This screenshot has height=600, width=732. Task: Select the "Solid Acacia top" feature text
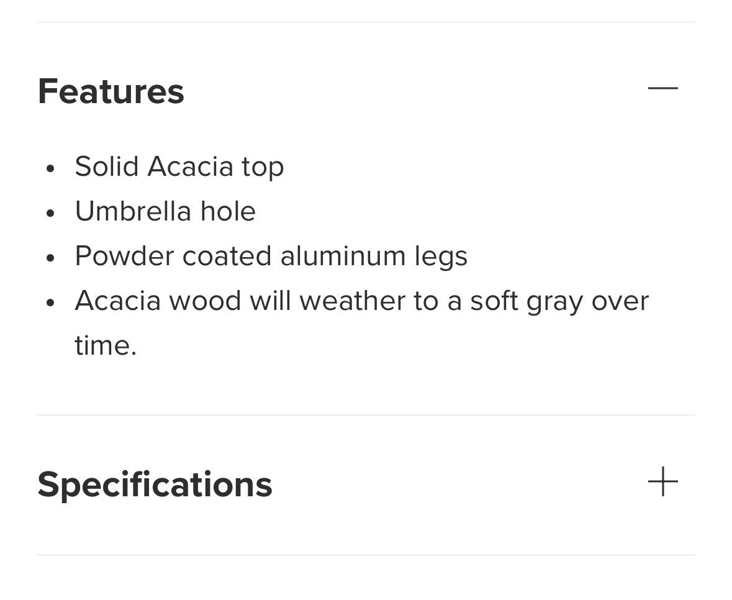(x=179, y=166)
